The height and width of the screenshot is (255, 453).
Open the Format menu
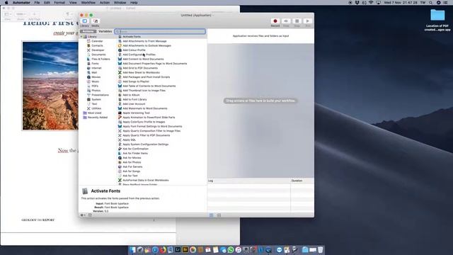[x=59, y=3]
